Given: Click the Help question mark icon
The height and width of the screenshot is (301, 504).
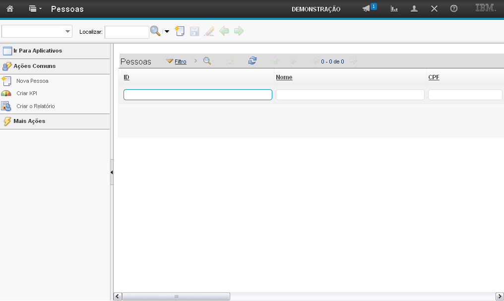Looking at the screenshot, I should click(x=453, y=9).
